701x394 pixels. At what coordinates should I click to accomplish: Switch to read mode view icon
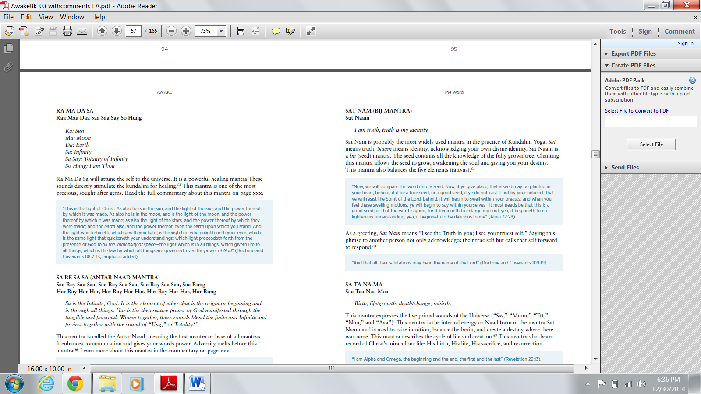(311, 31)
